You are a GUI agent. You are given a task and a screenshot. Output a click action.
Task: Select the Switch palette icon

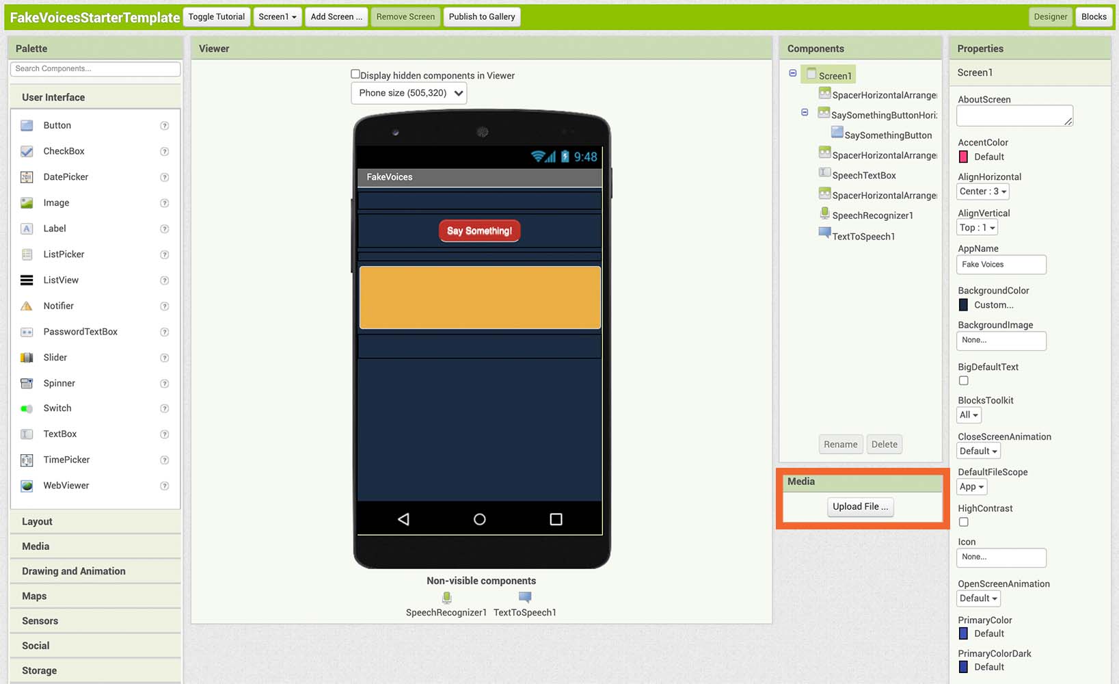click(27, 408)
